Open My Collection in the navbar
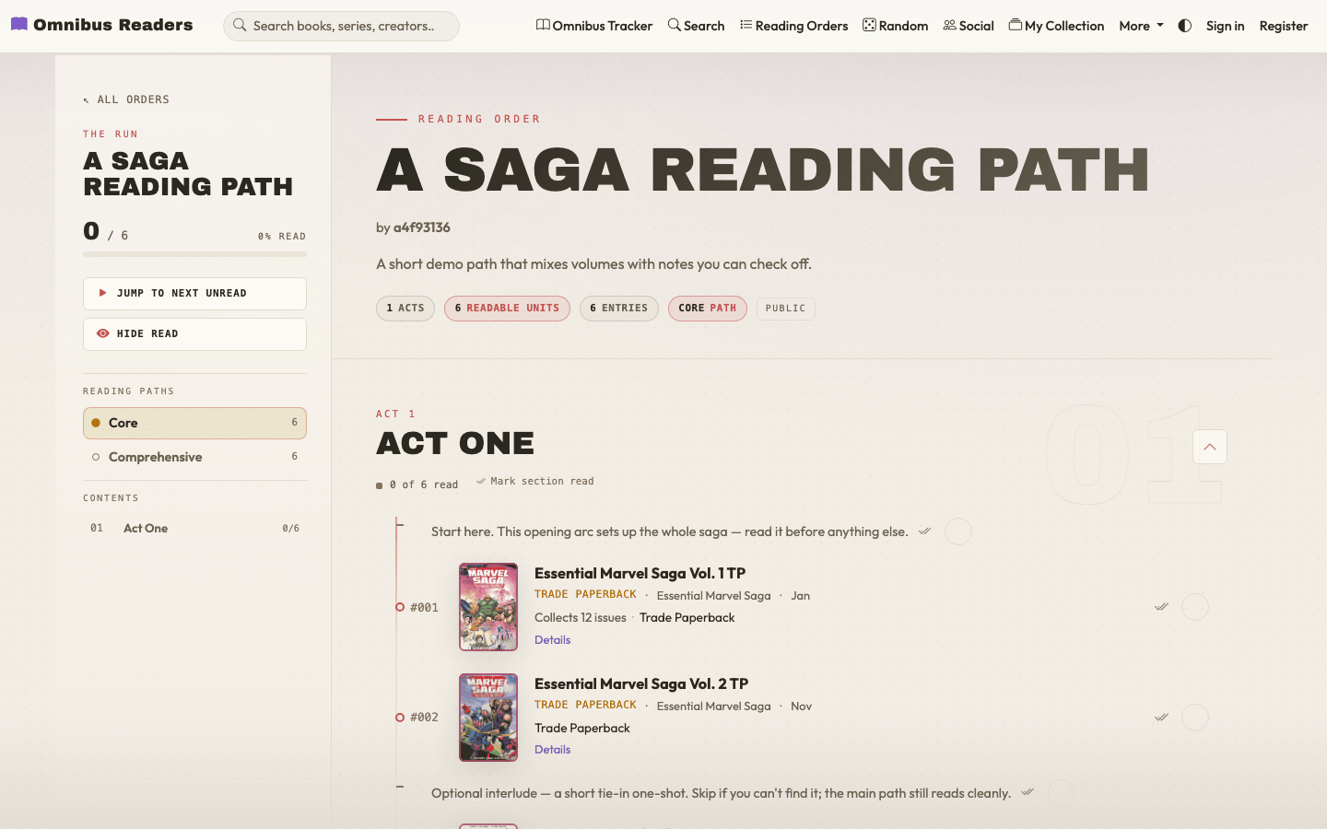The width and height of the screenshot is (1327, 829). [x=1056, y=26]
